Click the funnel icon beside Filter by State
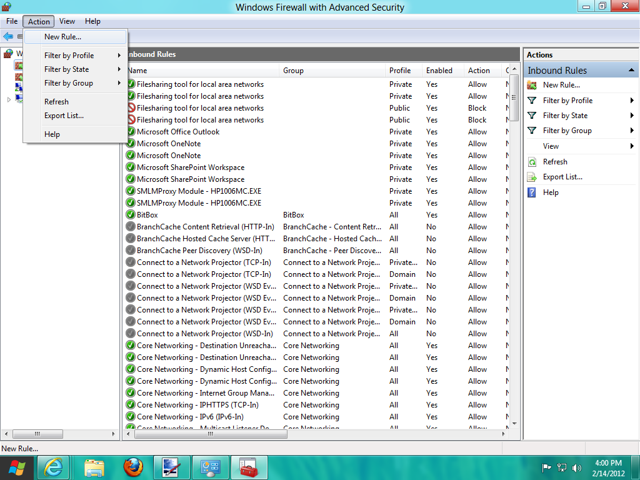 tap(532, 116)
